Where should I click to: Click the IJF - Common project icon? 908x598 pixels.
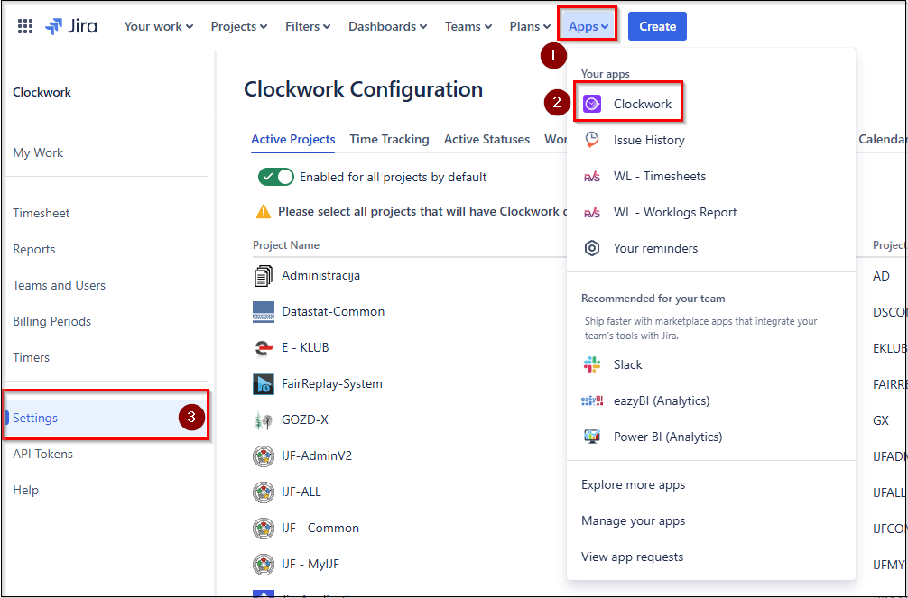264,528
